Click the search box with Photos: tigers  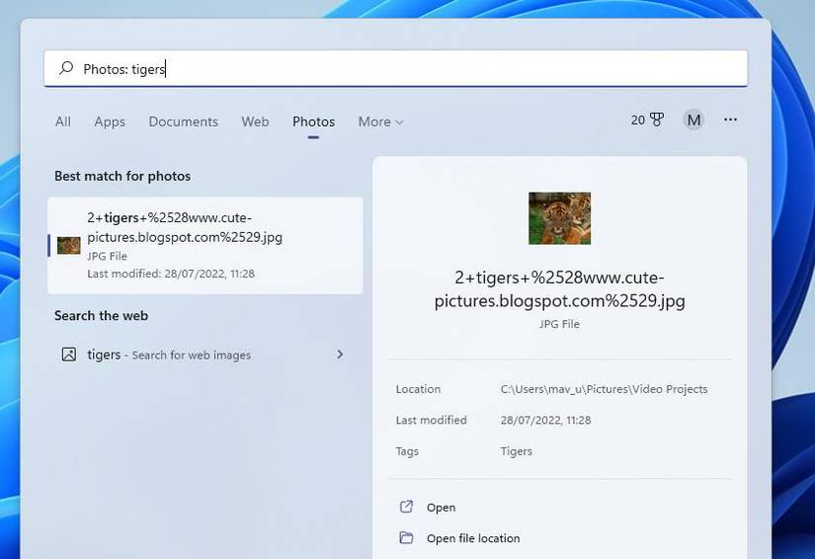click(x=396, y=68)
